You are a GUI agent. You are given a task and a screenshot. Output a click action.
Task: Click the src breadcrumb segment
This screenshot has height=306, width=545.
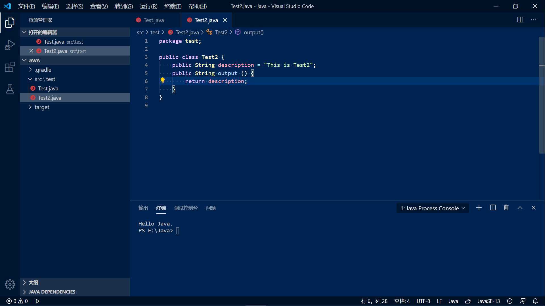[140, 32]
